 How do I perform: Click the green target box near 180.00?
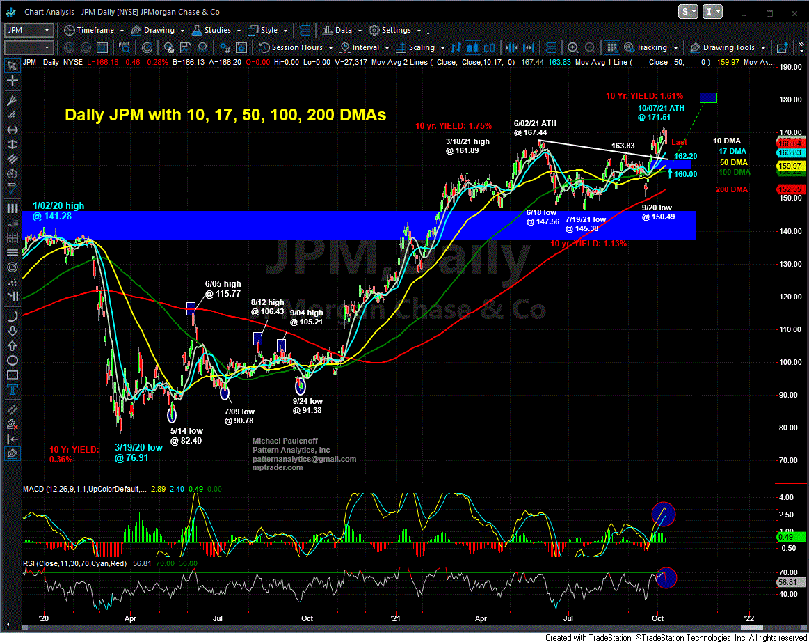(708, 97)
